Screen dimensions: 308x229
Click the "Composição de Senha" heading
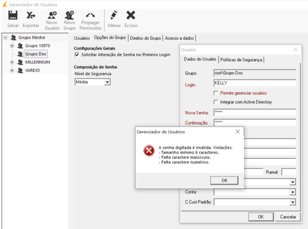pos(95,67)
